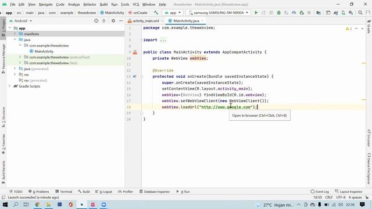Open the app run configuration dropdown
Screen dimensions: 372x209
tap(173, 13)
